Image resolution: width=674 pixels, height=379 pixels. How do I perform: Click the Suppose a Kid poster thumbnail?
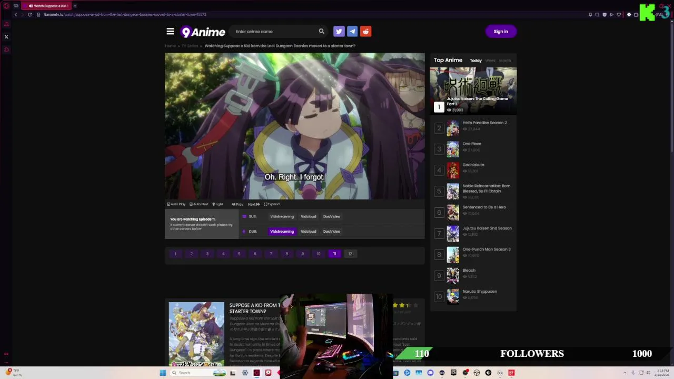coord(196,334)
